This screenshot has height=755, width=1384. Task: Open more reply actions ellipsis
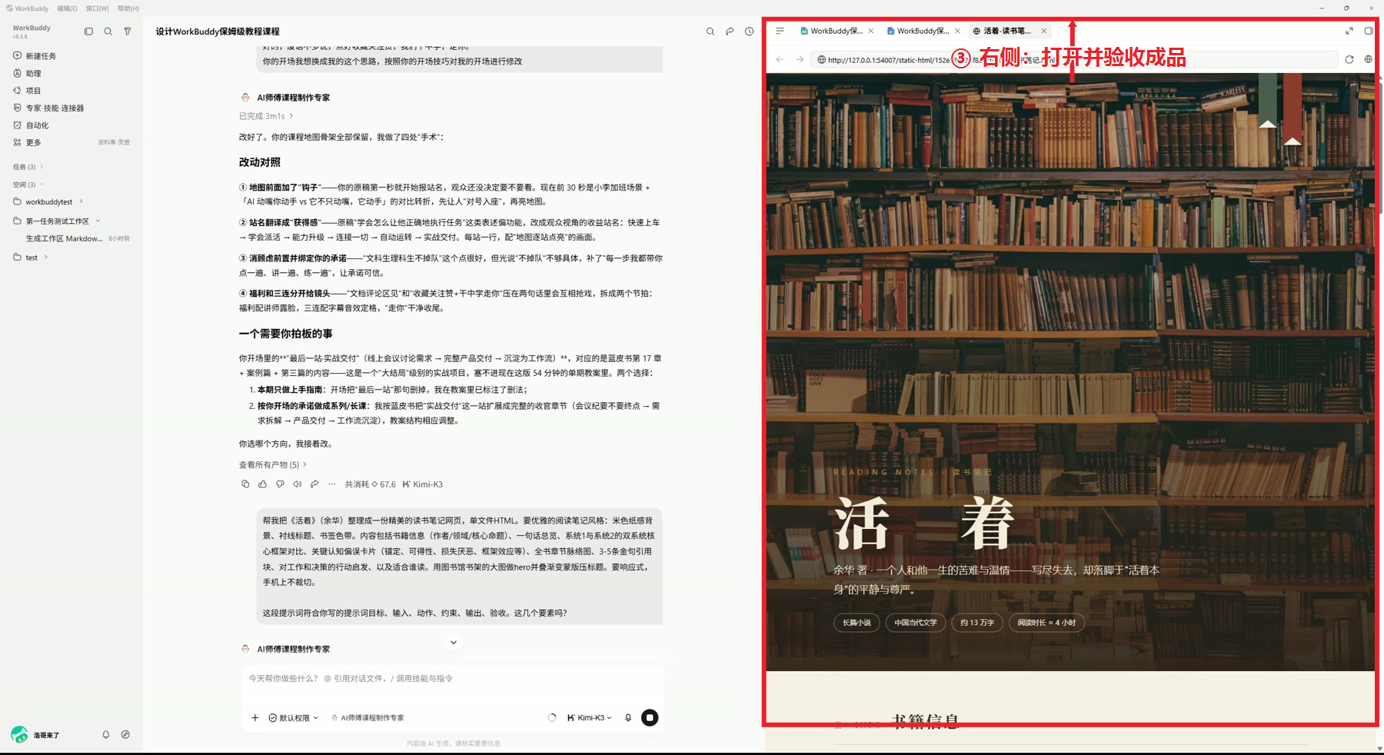click(x=332, y=484)
